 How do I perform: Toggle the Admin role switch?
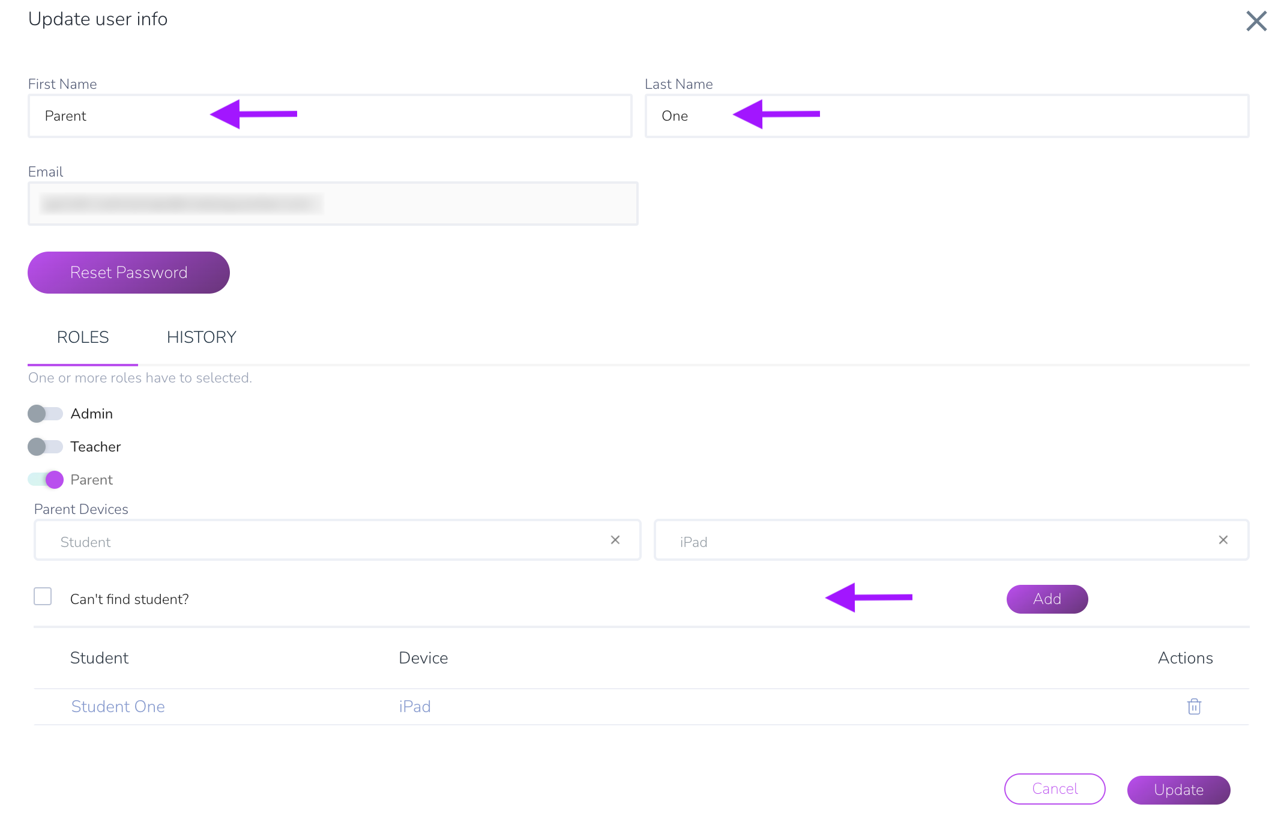click(45, 414)
